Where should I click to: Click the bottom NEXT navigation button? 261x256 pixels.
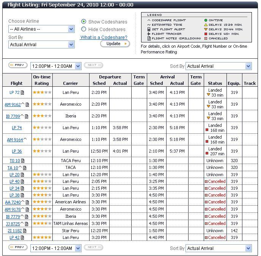pyautogui.click(x=93, y=247)
